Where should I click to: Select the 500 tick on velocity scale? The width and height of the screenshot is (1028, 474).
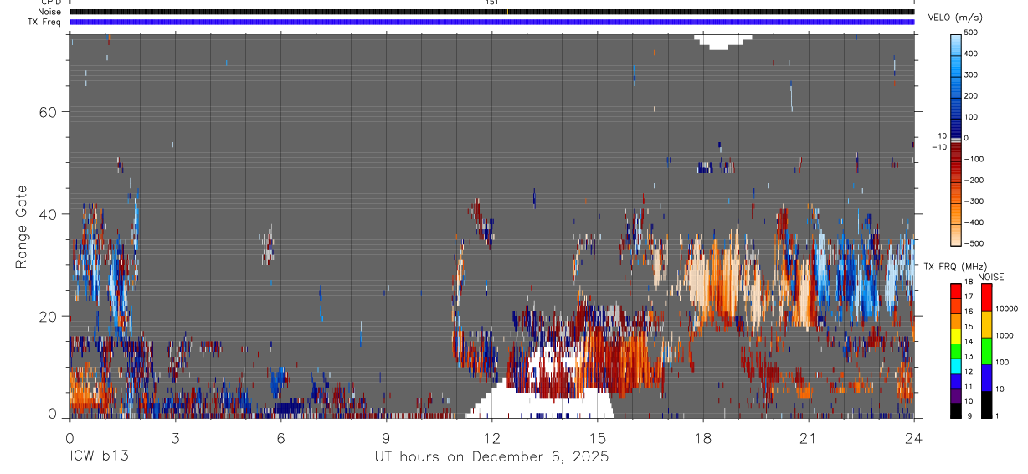973,33
